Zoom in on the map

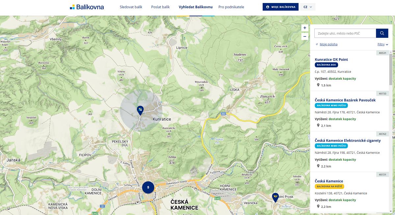(x=305, y=28)
